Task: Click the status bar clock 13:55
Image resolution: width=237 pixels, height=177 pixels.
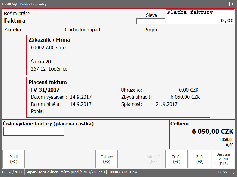Action: (x=222, y=172)
